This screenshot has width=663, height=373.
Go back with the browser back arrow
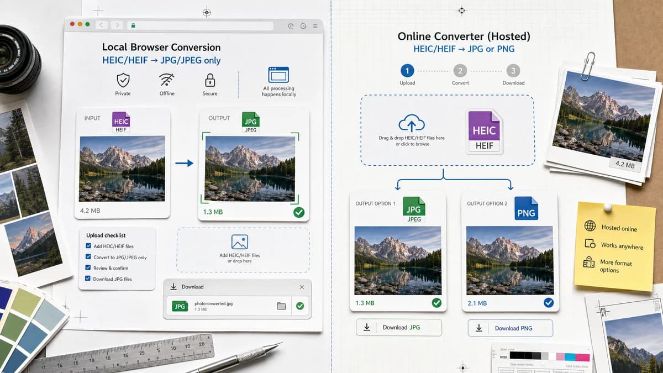[102, 25]
